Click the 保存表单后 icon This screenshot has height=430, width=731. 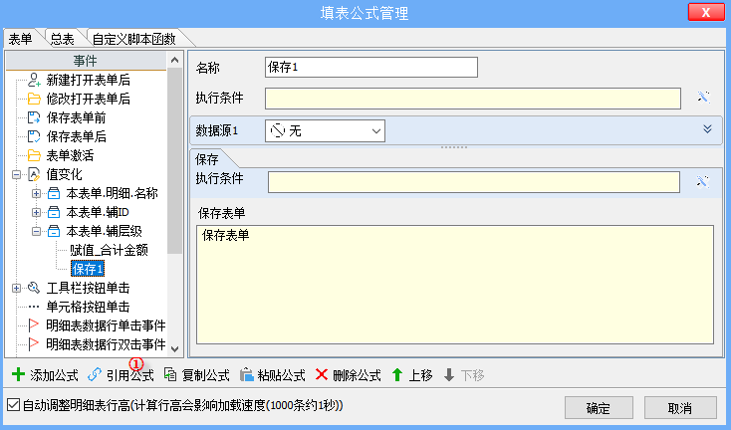[x=34, y=136]
